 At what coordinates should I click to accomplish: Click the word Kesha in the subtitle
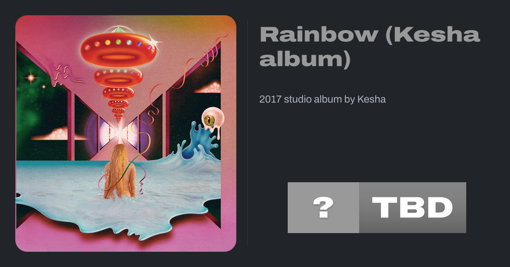click(x=371, y=100)
